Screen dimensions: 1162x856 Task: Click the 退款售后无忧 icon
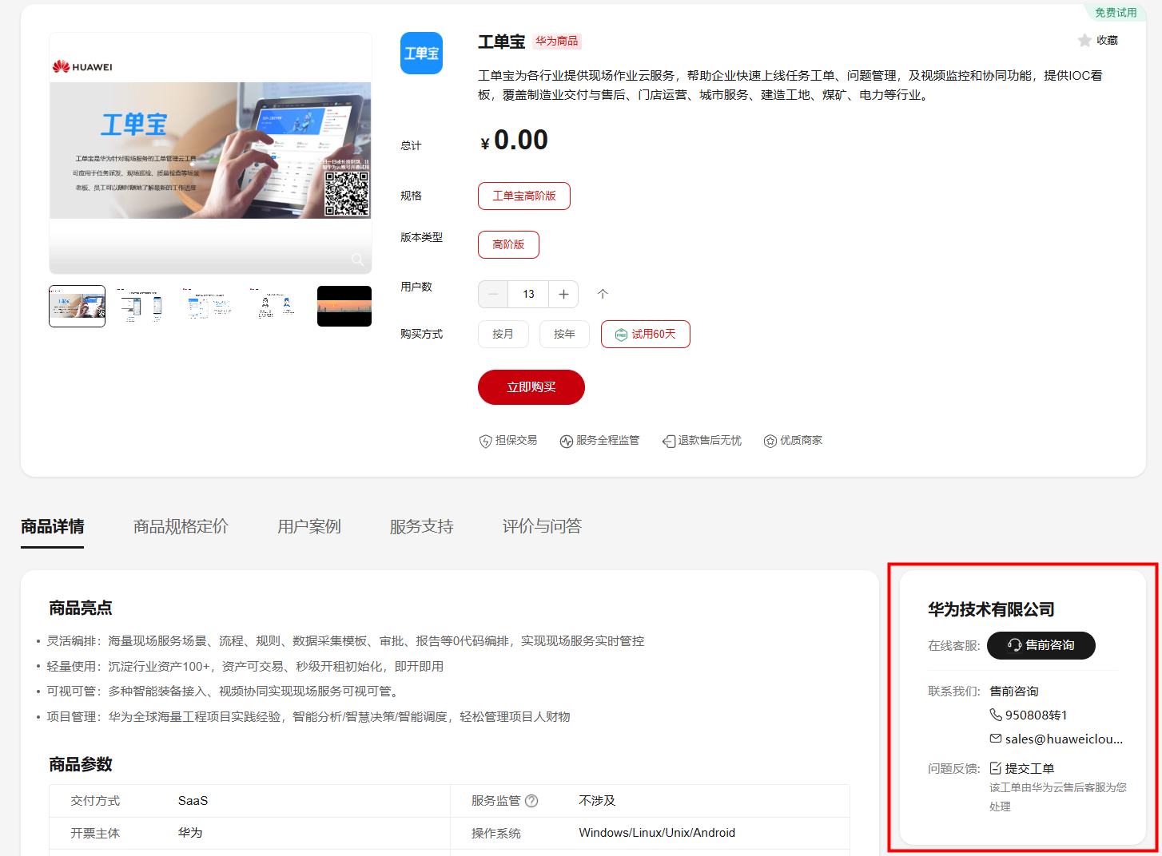(x=669, y=441)
